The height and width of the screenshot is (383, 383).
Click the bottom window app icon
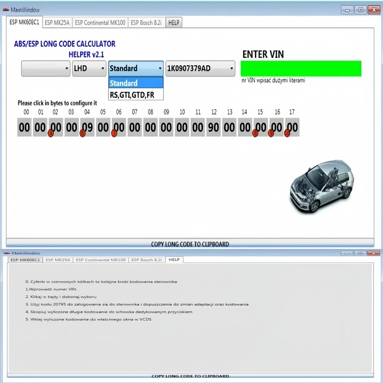click(x=7, y=253)
